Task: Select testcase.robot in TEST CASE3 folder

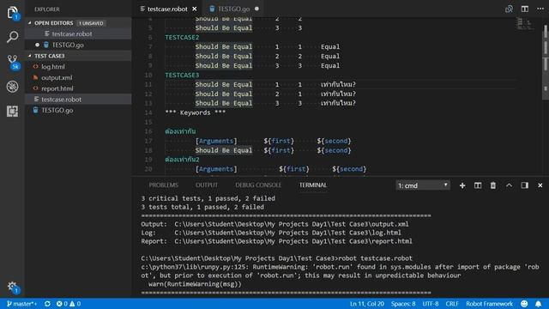Action: tap(61, 100)
